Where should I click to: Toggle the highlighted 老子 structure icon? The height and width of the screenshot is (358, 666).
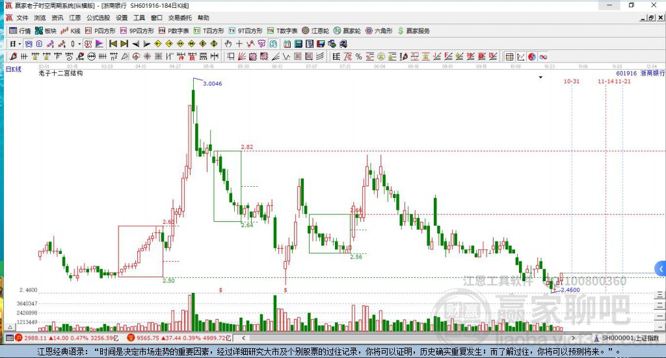tap(88, 44)
